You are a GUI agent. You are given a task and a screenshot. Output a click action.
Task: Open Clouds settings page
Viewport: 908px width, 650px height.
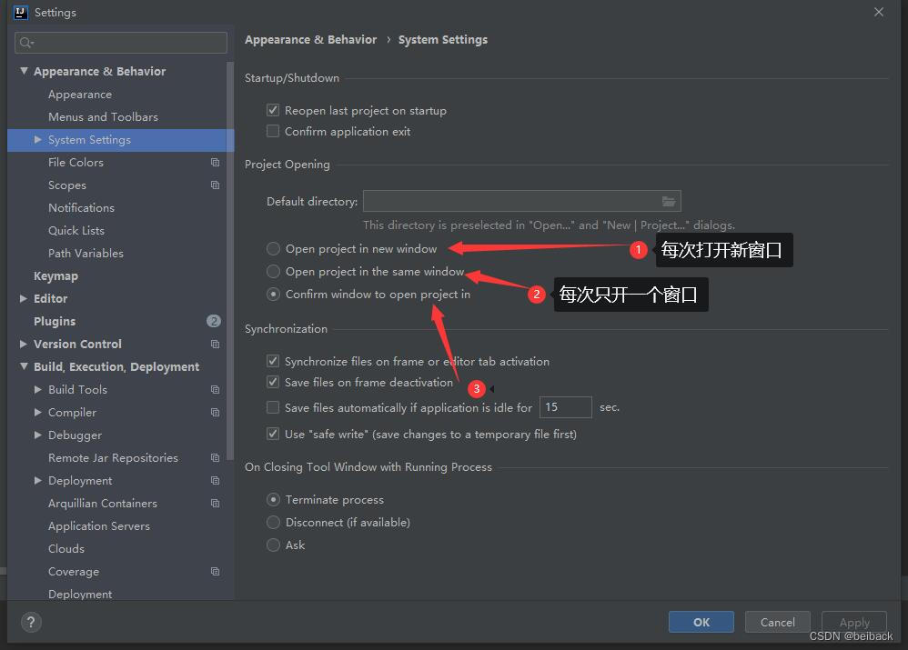point(66,549)
